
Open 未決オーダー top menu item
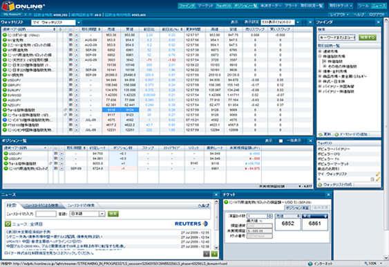(271, 6)
